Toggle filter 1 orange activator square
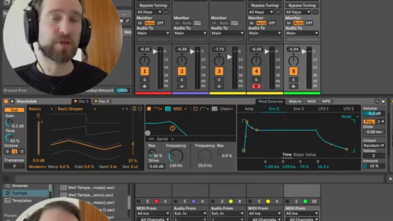This screenshot has width=393, height=221. (x=149, y=109)
